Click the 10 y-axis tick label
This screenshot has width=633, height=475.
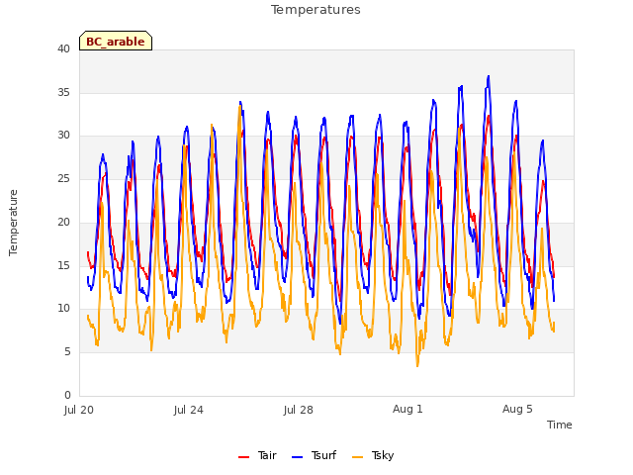click(x=63, y=308)
